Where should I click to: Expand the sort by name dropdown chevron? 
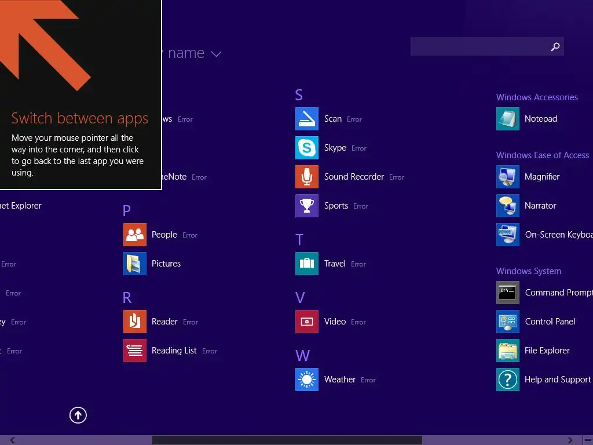[x=216, y=54]
